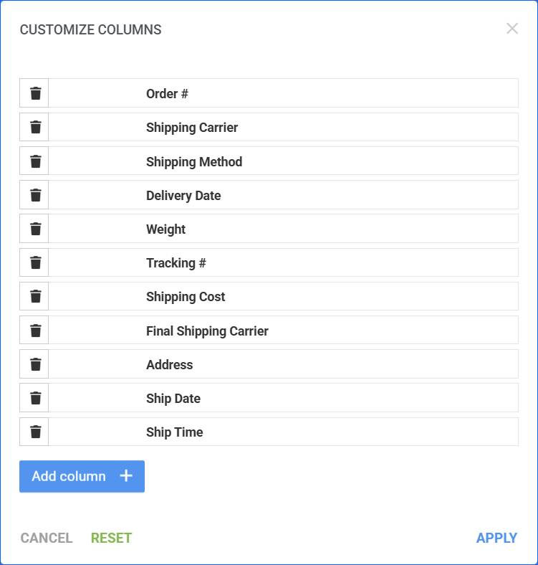Delete the Tracking # column
538x565 pixels.
pyautogui.click(x=35, y=262)
